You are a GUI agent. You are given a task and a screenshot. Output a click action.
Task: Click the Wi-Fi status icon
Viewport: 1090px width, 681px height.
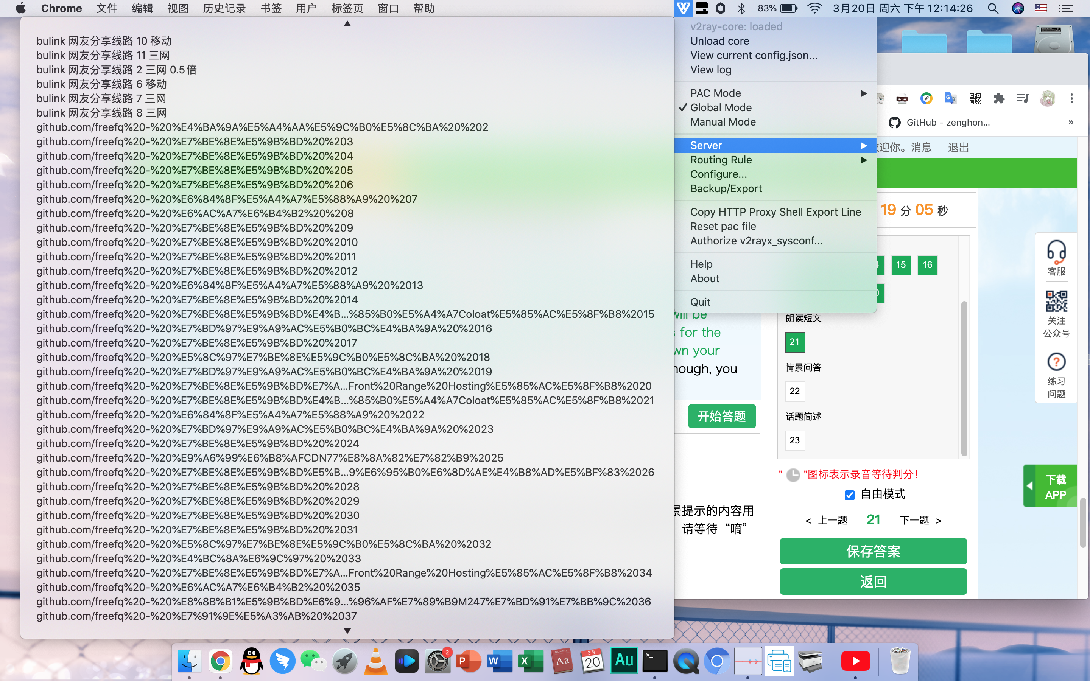click(814, 8)
